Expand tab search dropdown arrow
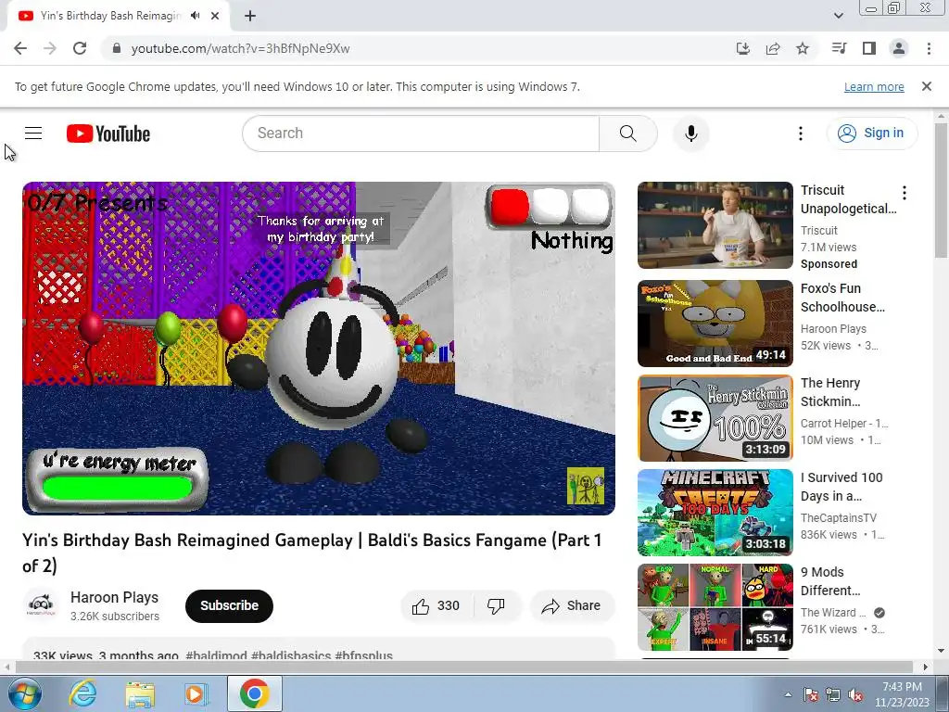The width and height of the screenshot is (949, 712). coord(838,16)
